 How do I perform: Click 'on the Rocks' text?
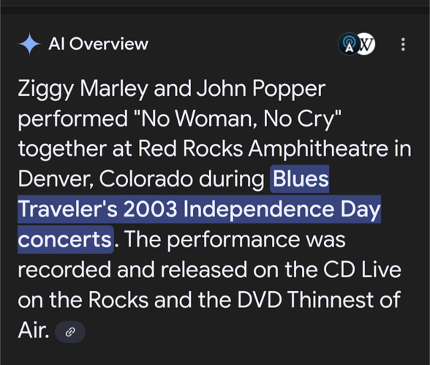pyautogui.click(x=83, y=300)
